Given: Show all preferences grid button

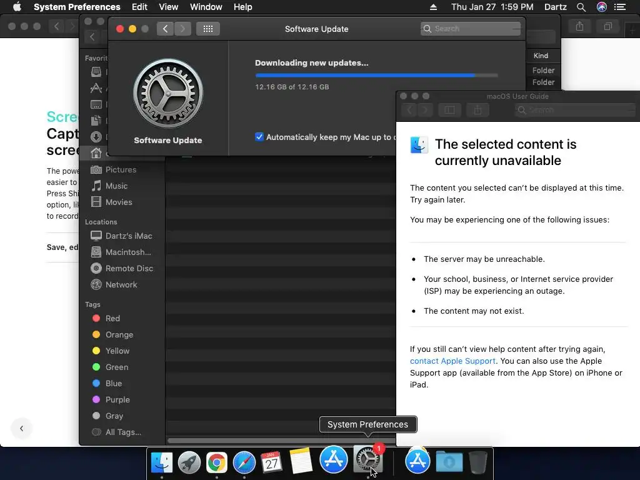Looking at the screenshot, I should pyautogui.click(x=207, y=29).
